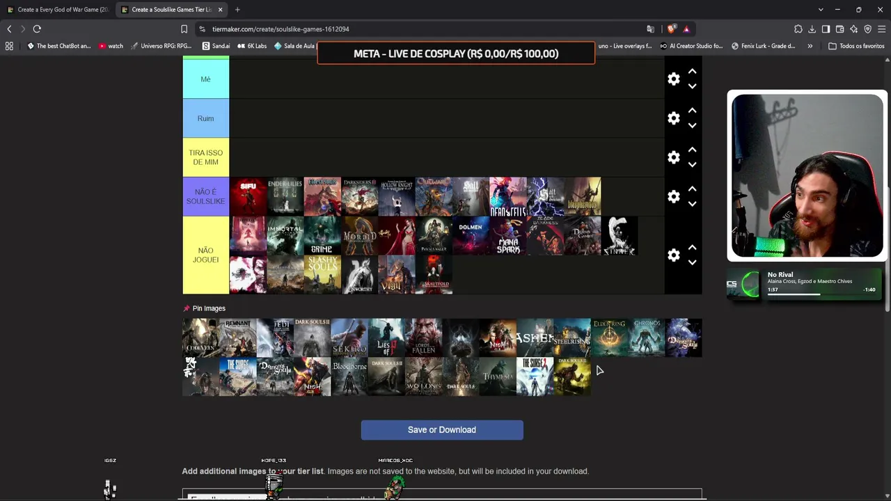Select the Mé tier label
The width and height of the screenshot is (891, 501).
pyautogui.click(x=205, y=79)
